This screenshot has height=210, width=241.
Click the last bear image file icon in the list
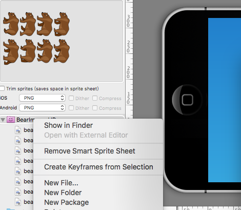pos(18,202)
